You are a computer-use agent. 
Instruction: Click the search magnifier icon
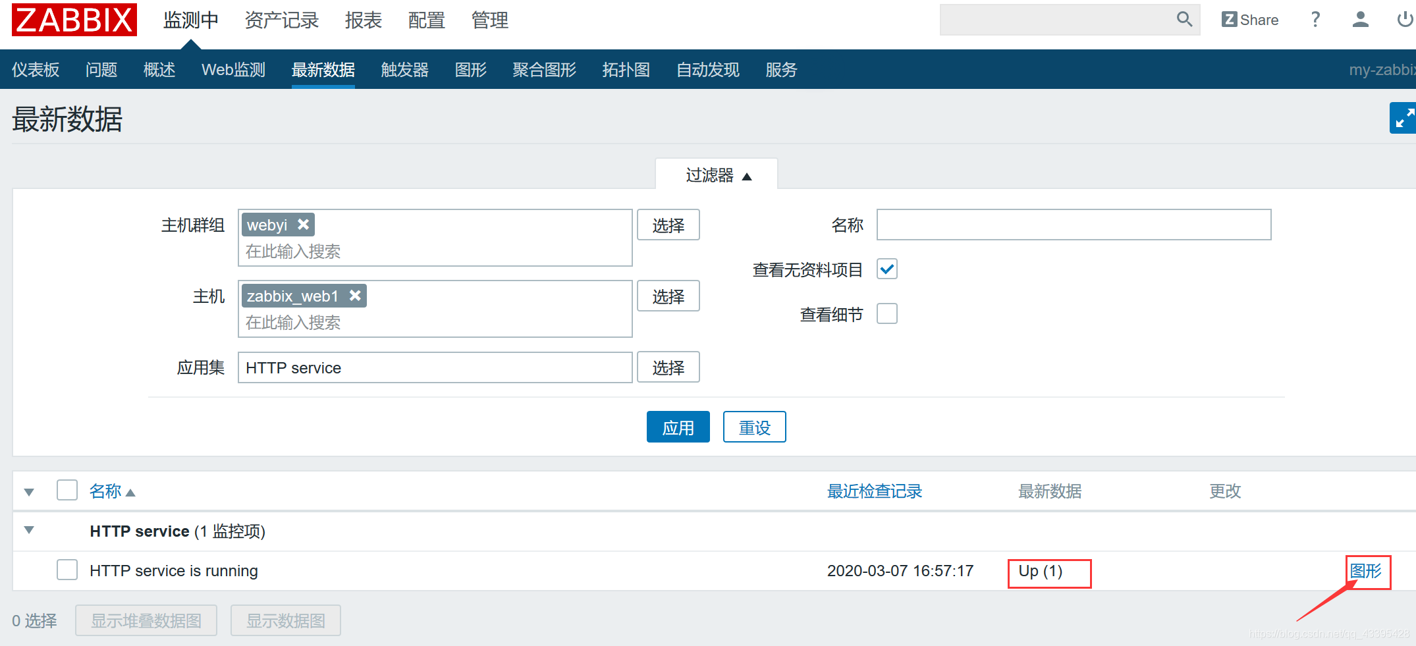(x=1184, y=20)
